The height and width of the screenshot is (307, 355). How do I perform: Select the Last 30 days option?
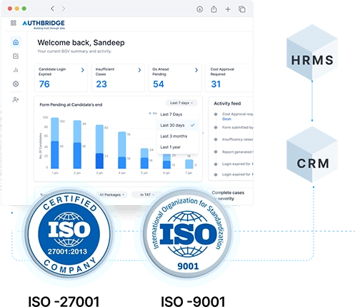coord(178,125)
